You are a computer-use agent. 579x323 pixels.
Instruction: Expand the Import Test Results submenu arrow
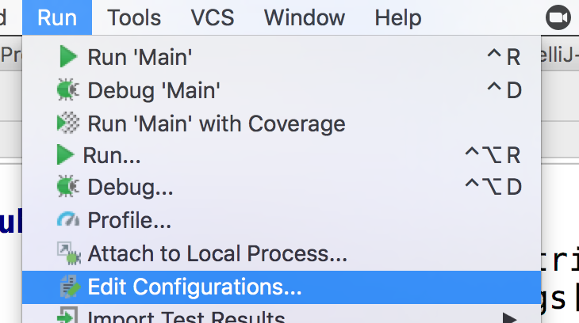tap(509, 317)
